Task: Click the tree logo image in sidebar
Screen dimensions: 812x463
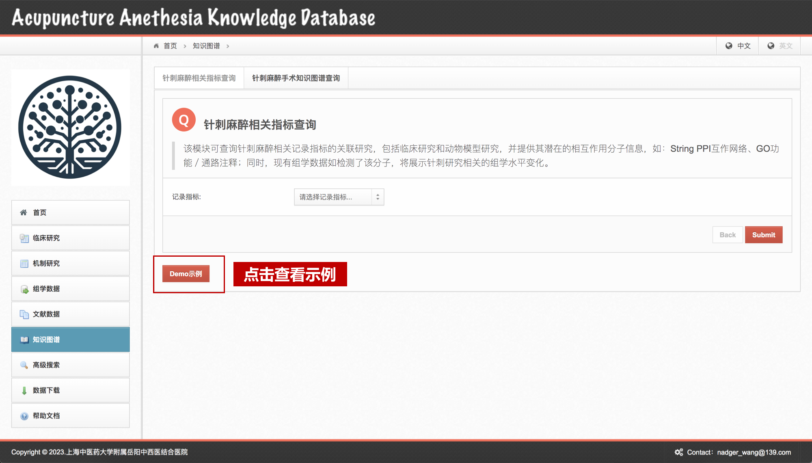Action: (70, 128)
